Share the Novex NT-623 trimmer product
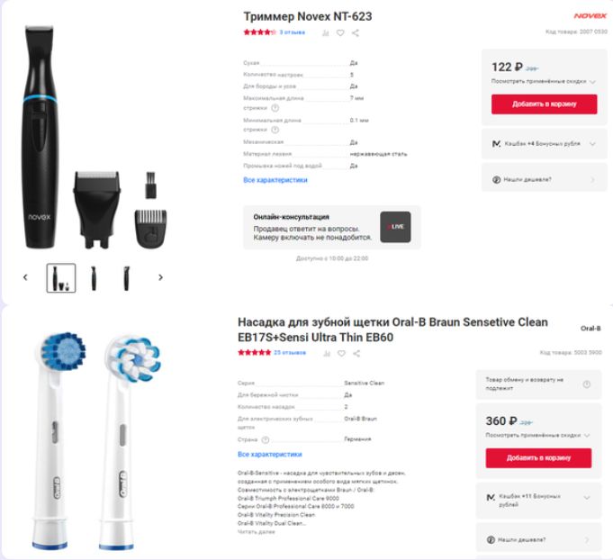The width and height of the screenshot is (613, 560). 355,32
